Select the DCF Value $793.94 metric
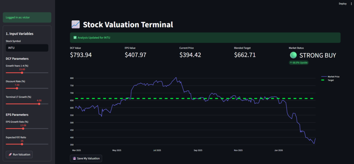The height and width of the screenshot is (164, 354). [x=81, y=55]
